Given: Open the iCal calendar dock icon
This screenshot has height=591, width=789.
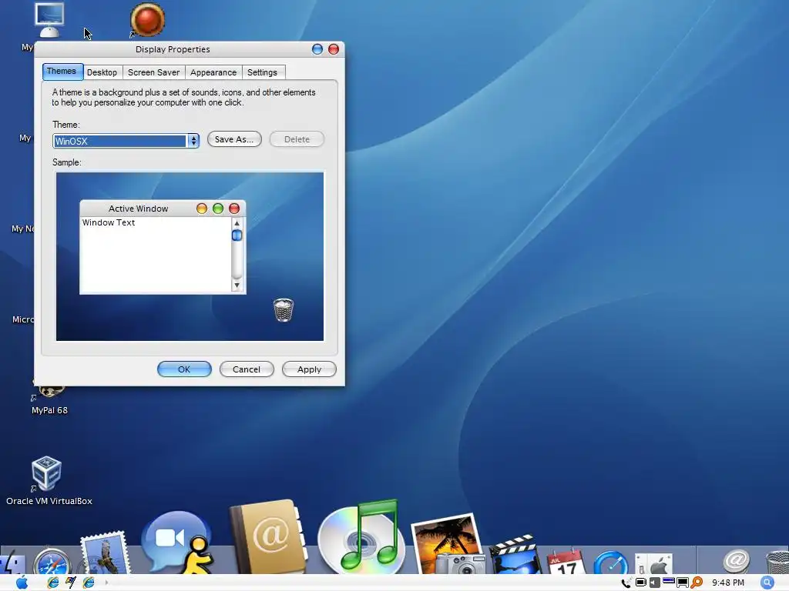Looking at the screenshot, I should pyautogui.click(x=566, y=562).
